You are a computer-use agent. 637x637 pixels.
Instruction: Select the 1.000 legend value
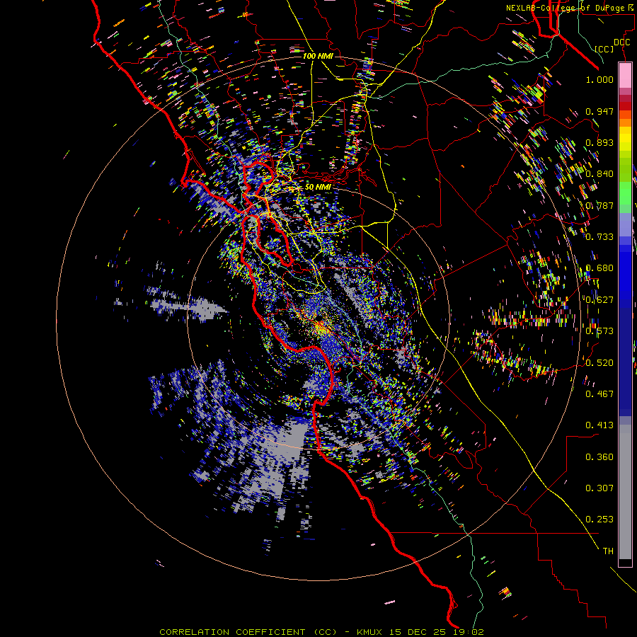(599, 79)
